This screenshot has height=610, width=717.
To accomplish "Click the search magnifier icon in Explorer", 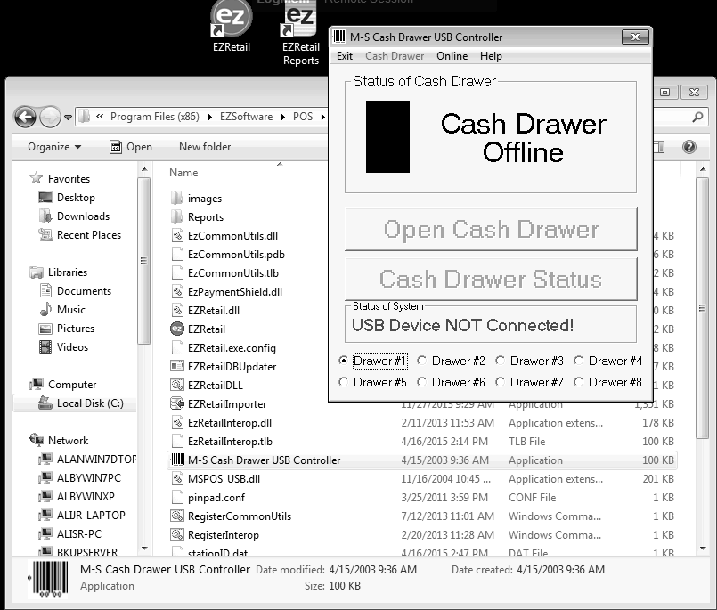I will (697, 117).
